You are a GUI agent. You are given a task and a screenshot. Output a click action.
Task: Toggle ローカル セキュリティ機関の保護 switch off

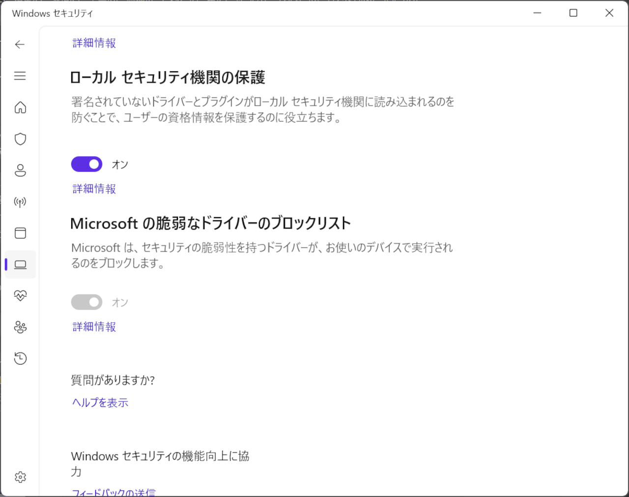tap(86, 164)
